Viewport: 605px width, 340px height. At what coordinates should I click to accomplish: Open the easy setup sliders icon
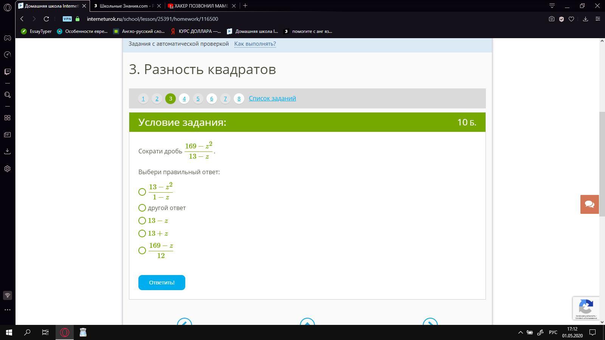coord(598,19)
